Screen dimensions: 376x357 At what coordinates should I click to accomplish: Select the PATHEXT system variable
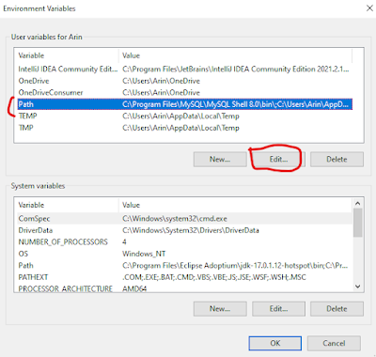tap(185, 277)
